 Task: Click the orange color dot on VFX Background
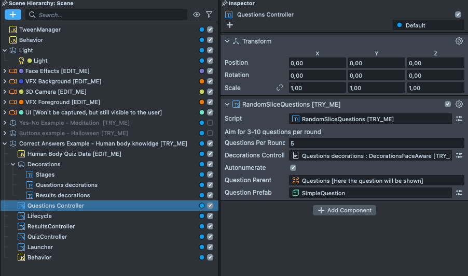point(202,81)
